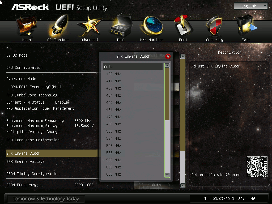Image resolution: width=272 pixels, height=204 pixels.
Task: Select the Main tab label
Action: (x=27, y=40)
